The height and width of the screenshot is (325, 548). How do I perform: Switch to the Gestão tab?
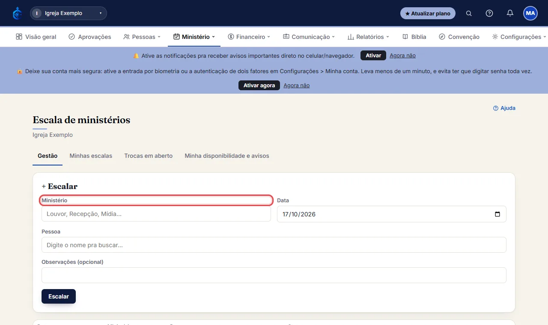click(48, 156)
